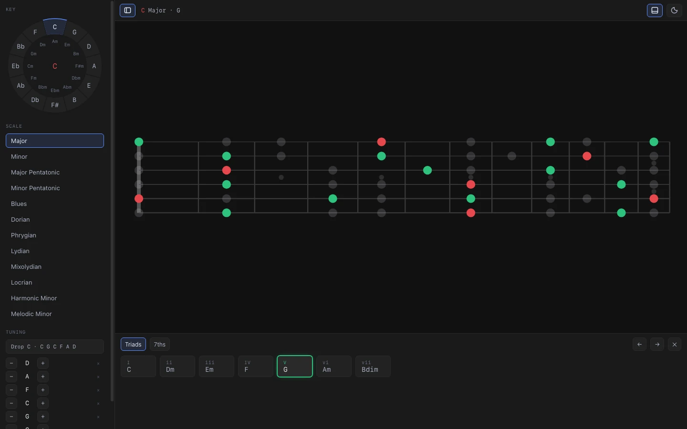
Task: Lower the D string tuning
Action: coord(11,363)
